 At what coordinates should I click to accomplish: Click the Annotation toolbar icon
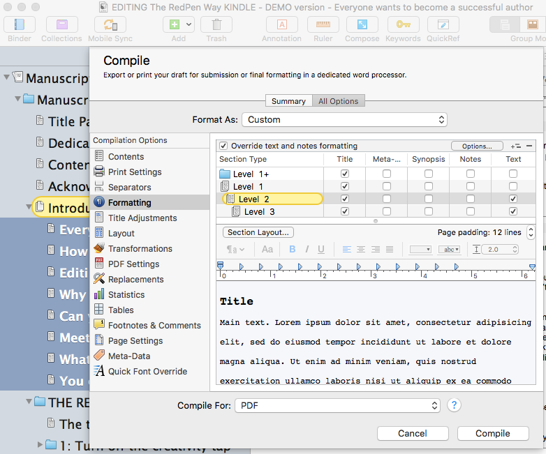[x=281, y=24]
